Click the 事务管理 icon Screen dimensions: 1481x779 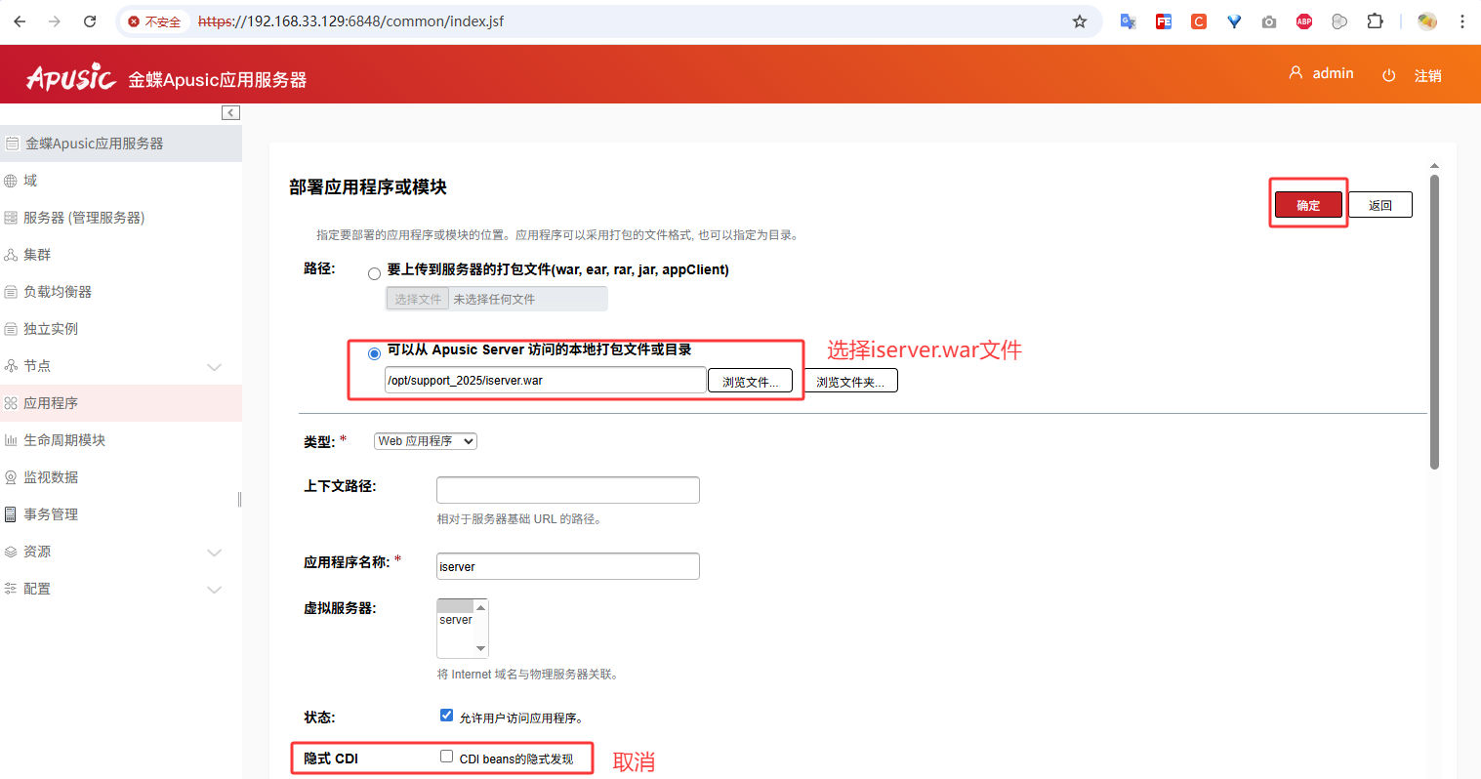11,514
